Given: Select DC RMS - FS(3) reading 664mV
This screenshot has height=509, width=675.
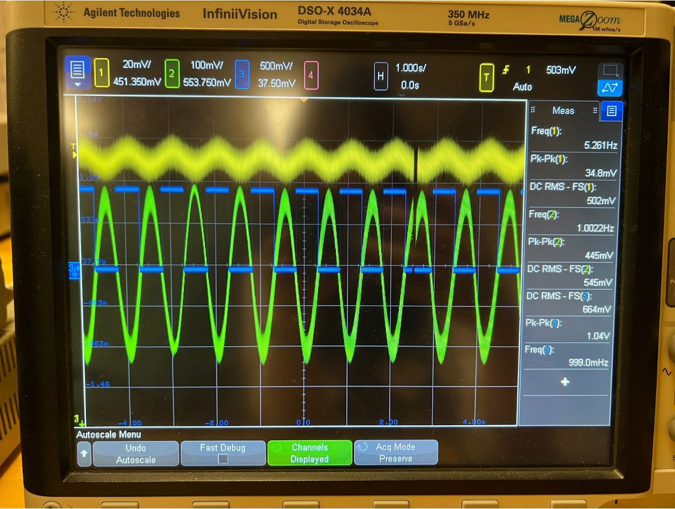Looking at the screenshot, I should pos(569,303).
